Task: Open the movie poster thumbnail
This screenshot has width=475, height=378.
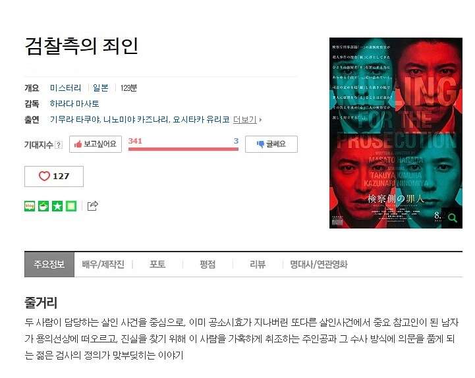Action: [x=396, y=133]
